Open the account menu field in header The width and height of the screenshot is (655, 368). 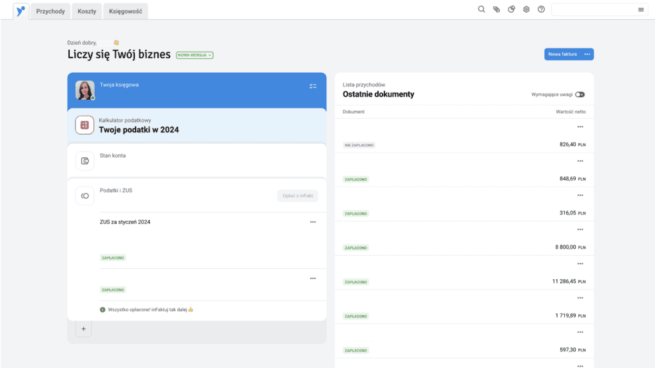pyautogui.click(x=599, y=10)
